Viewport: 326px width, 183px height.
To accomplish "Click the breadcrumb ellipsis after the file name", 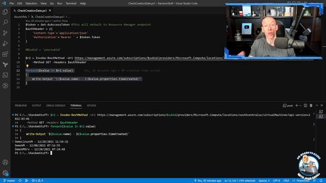I will [69, 17].
